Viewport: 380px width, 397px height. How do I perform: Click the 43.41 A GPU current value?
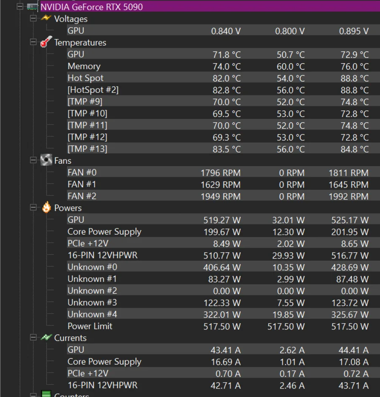click(x=226, y=350)
